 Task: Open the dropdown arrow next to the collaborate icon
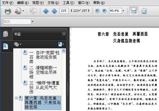click(23, 11)
